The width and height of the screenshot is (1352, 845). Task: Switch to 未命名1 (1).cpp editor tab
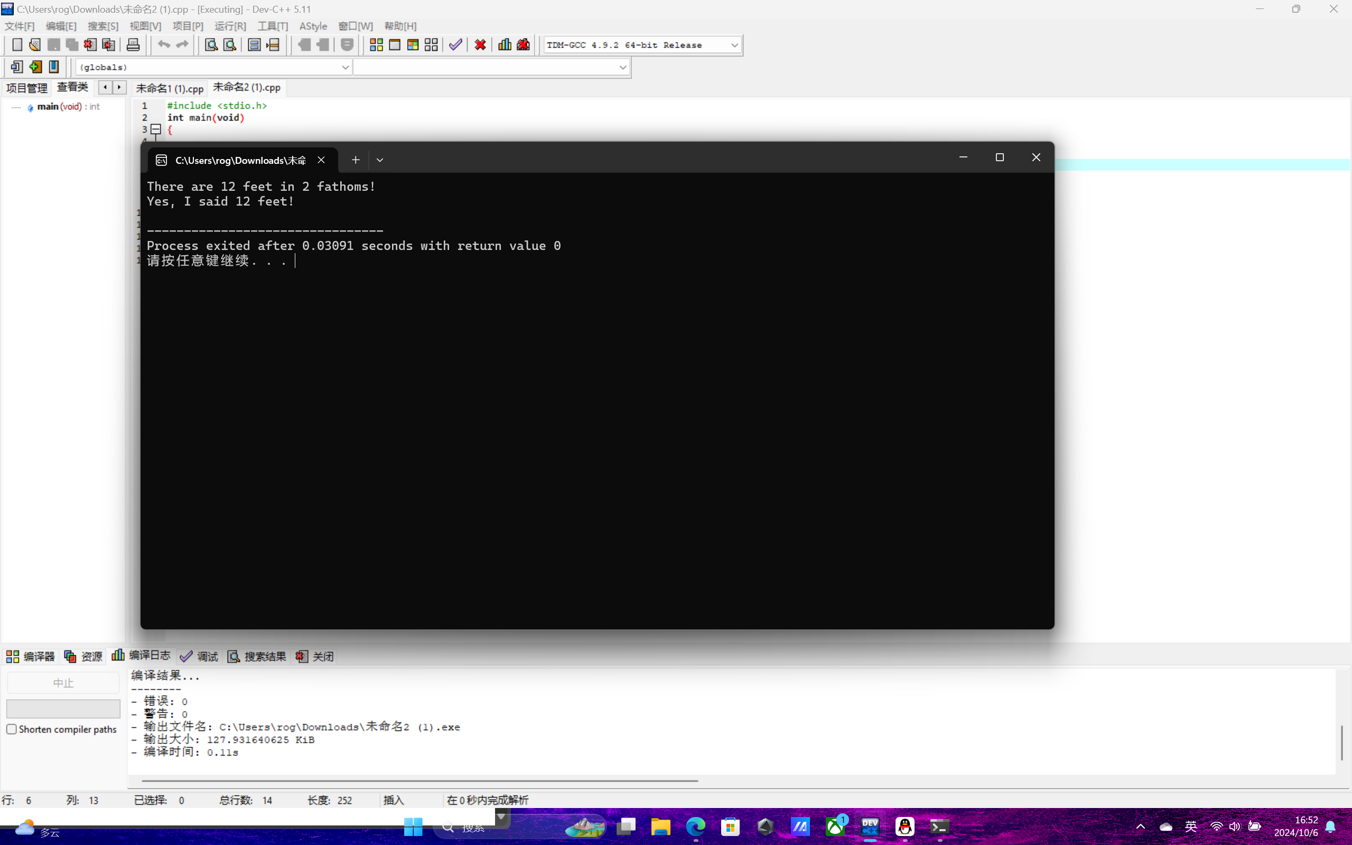pos(169,88)
